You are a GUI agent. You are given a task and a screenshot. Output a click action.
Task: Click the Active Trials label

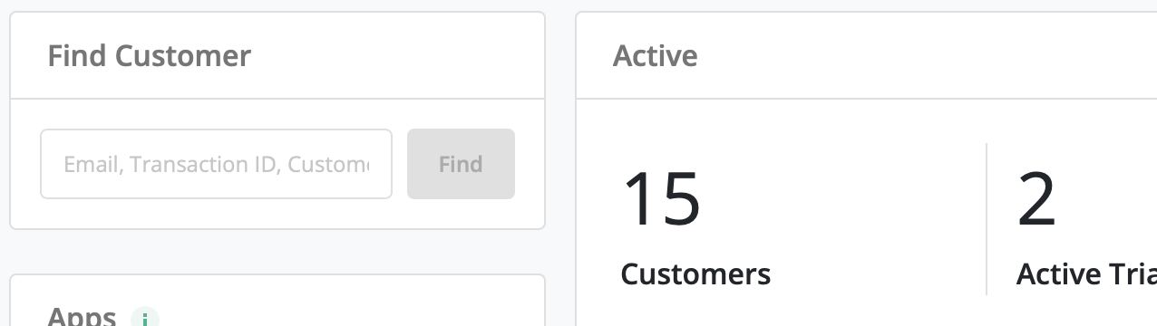pos(1086,273)
